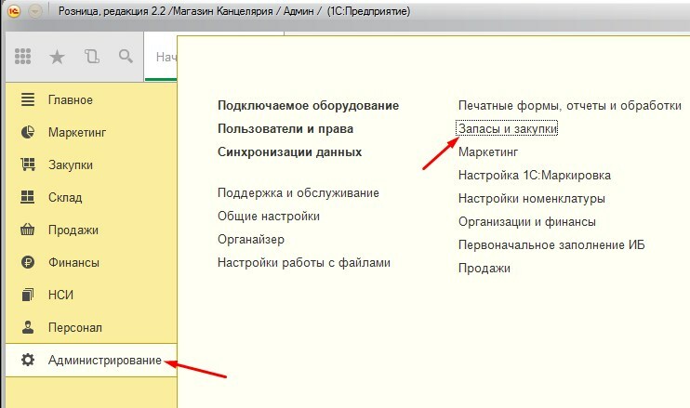Click the 1C application logo icon

(14, 11)
